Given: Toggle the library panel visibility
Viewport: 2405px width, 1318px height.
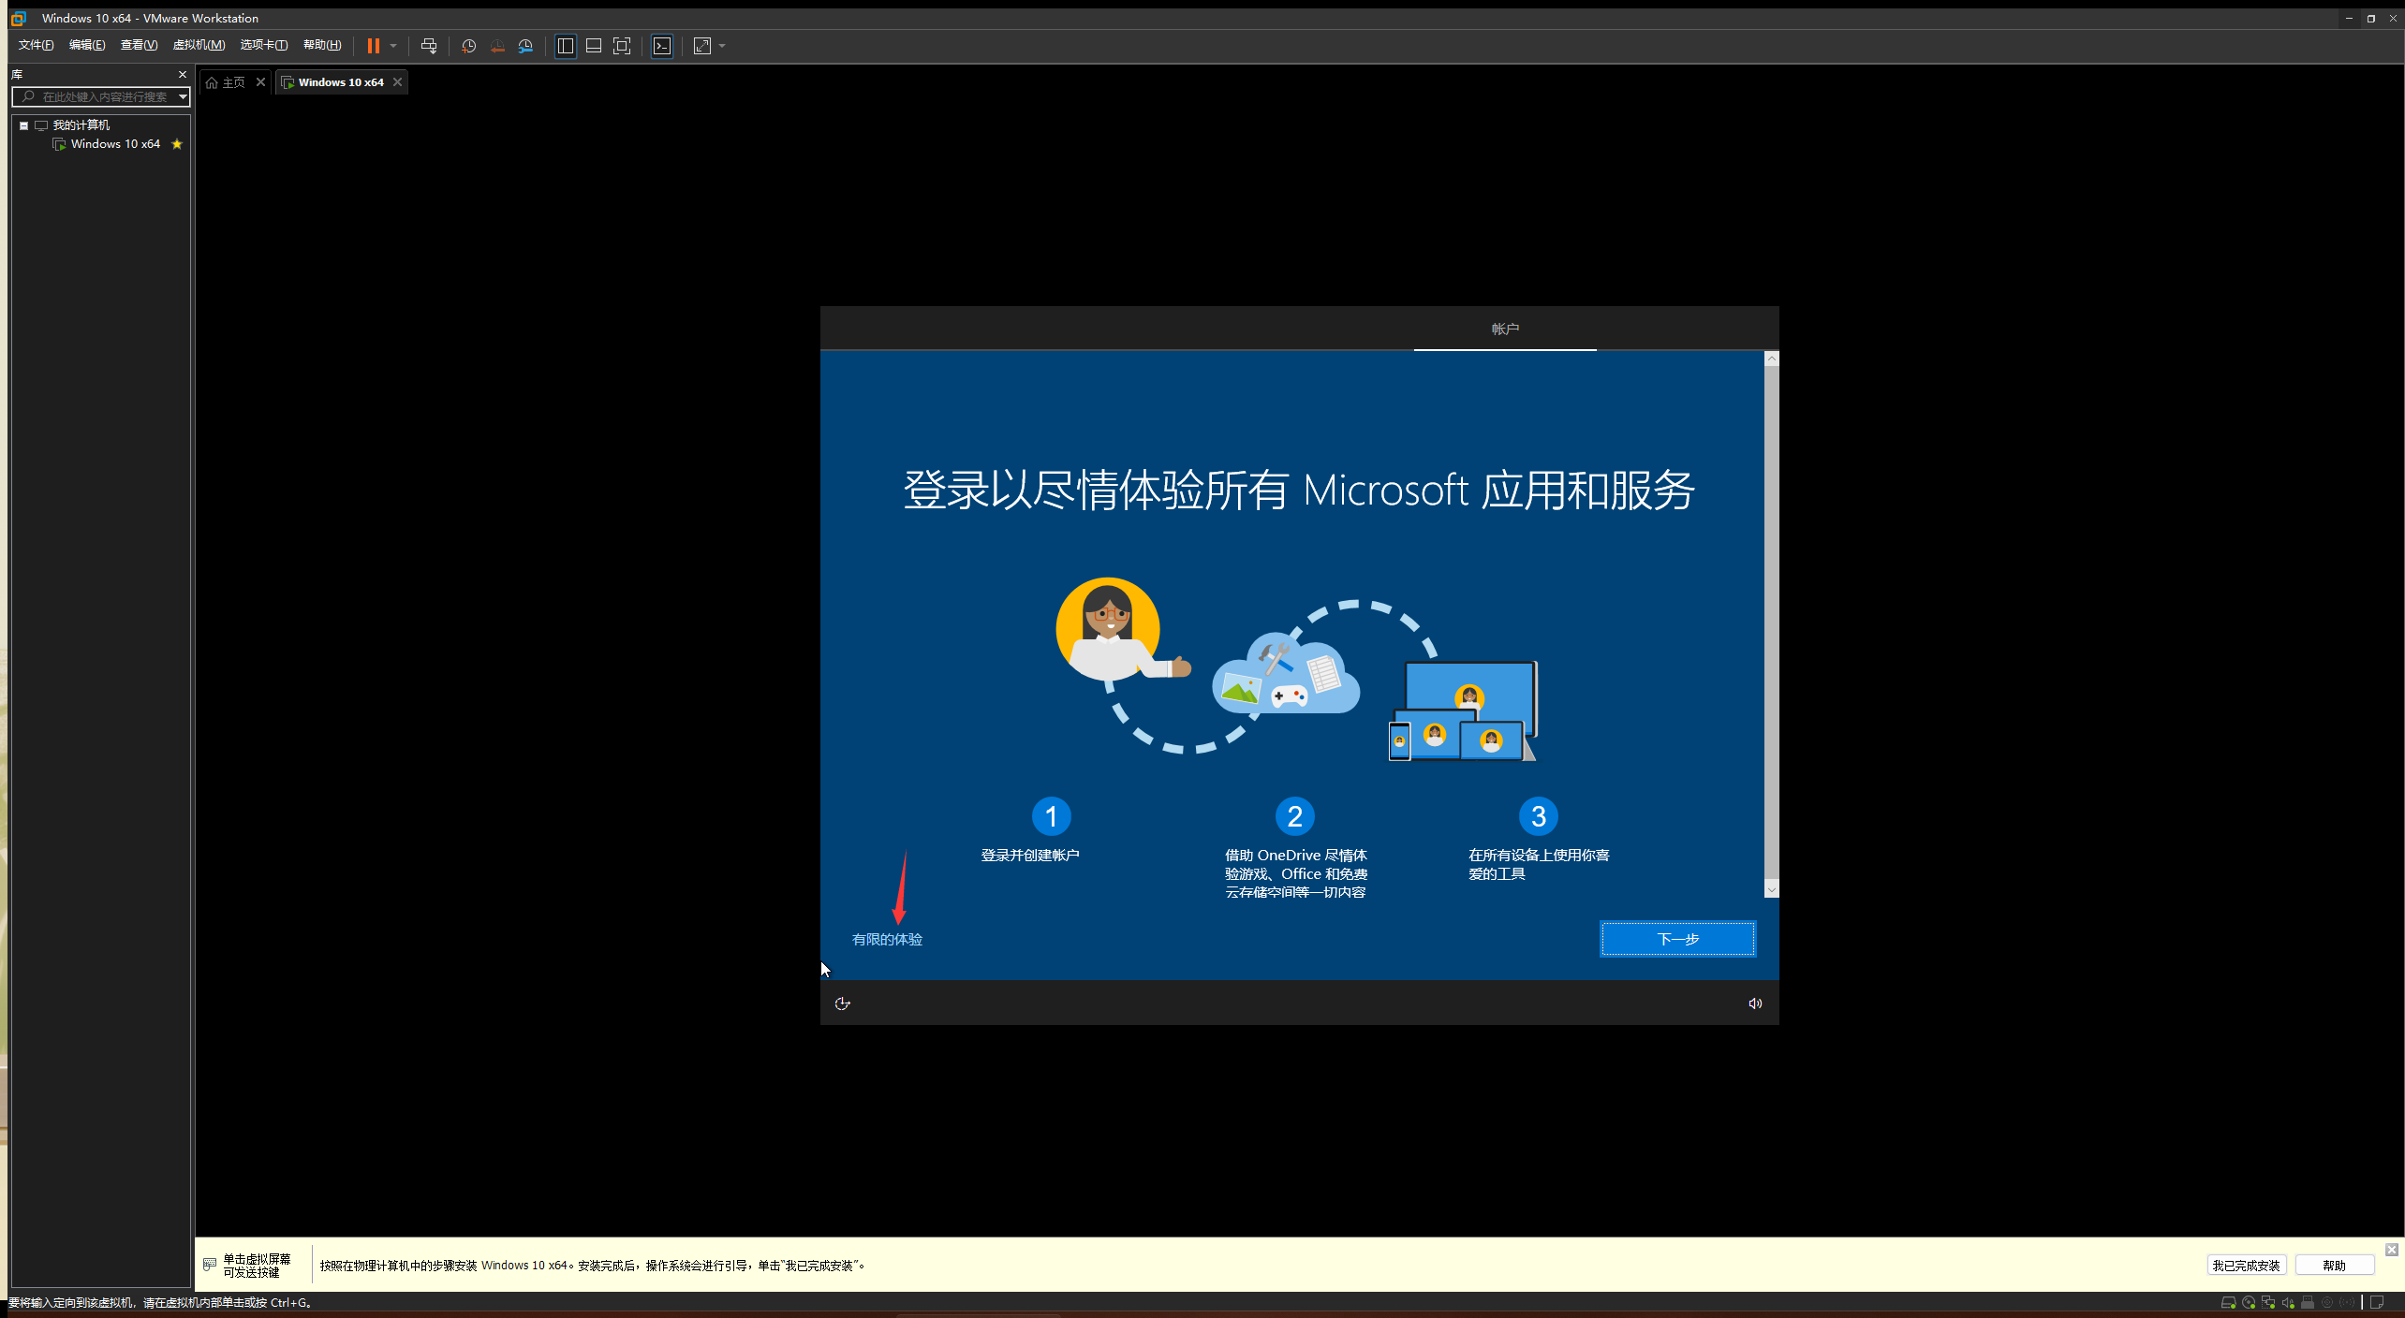Looking at the screenshot, I should (x=565, y=46).
